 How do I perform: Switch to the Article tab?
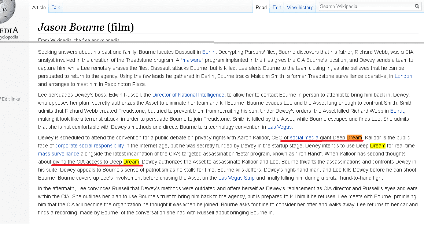(39, 7)
